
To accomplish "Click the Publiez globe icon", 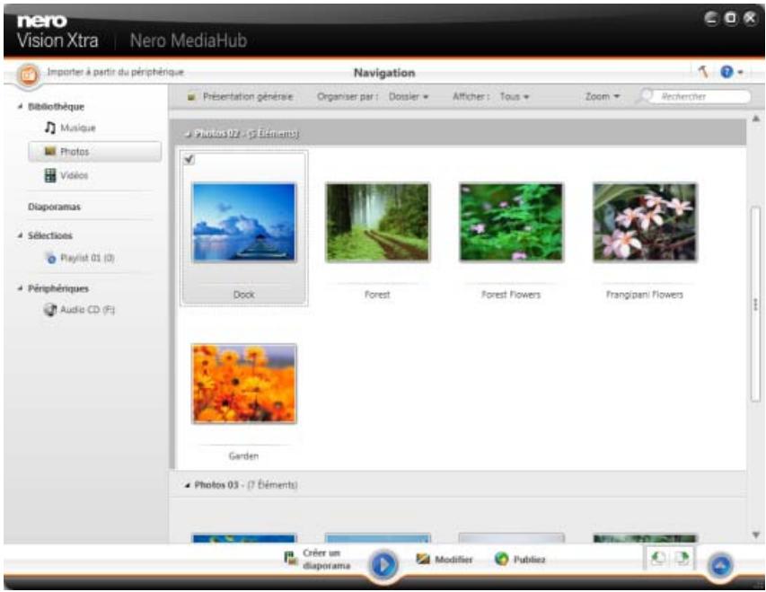I will point(501,559).
